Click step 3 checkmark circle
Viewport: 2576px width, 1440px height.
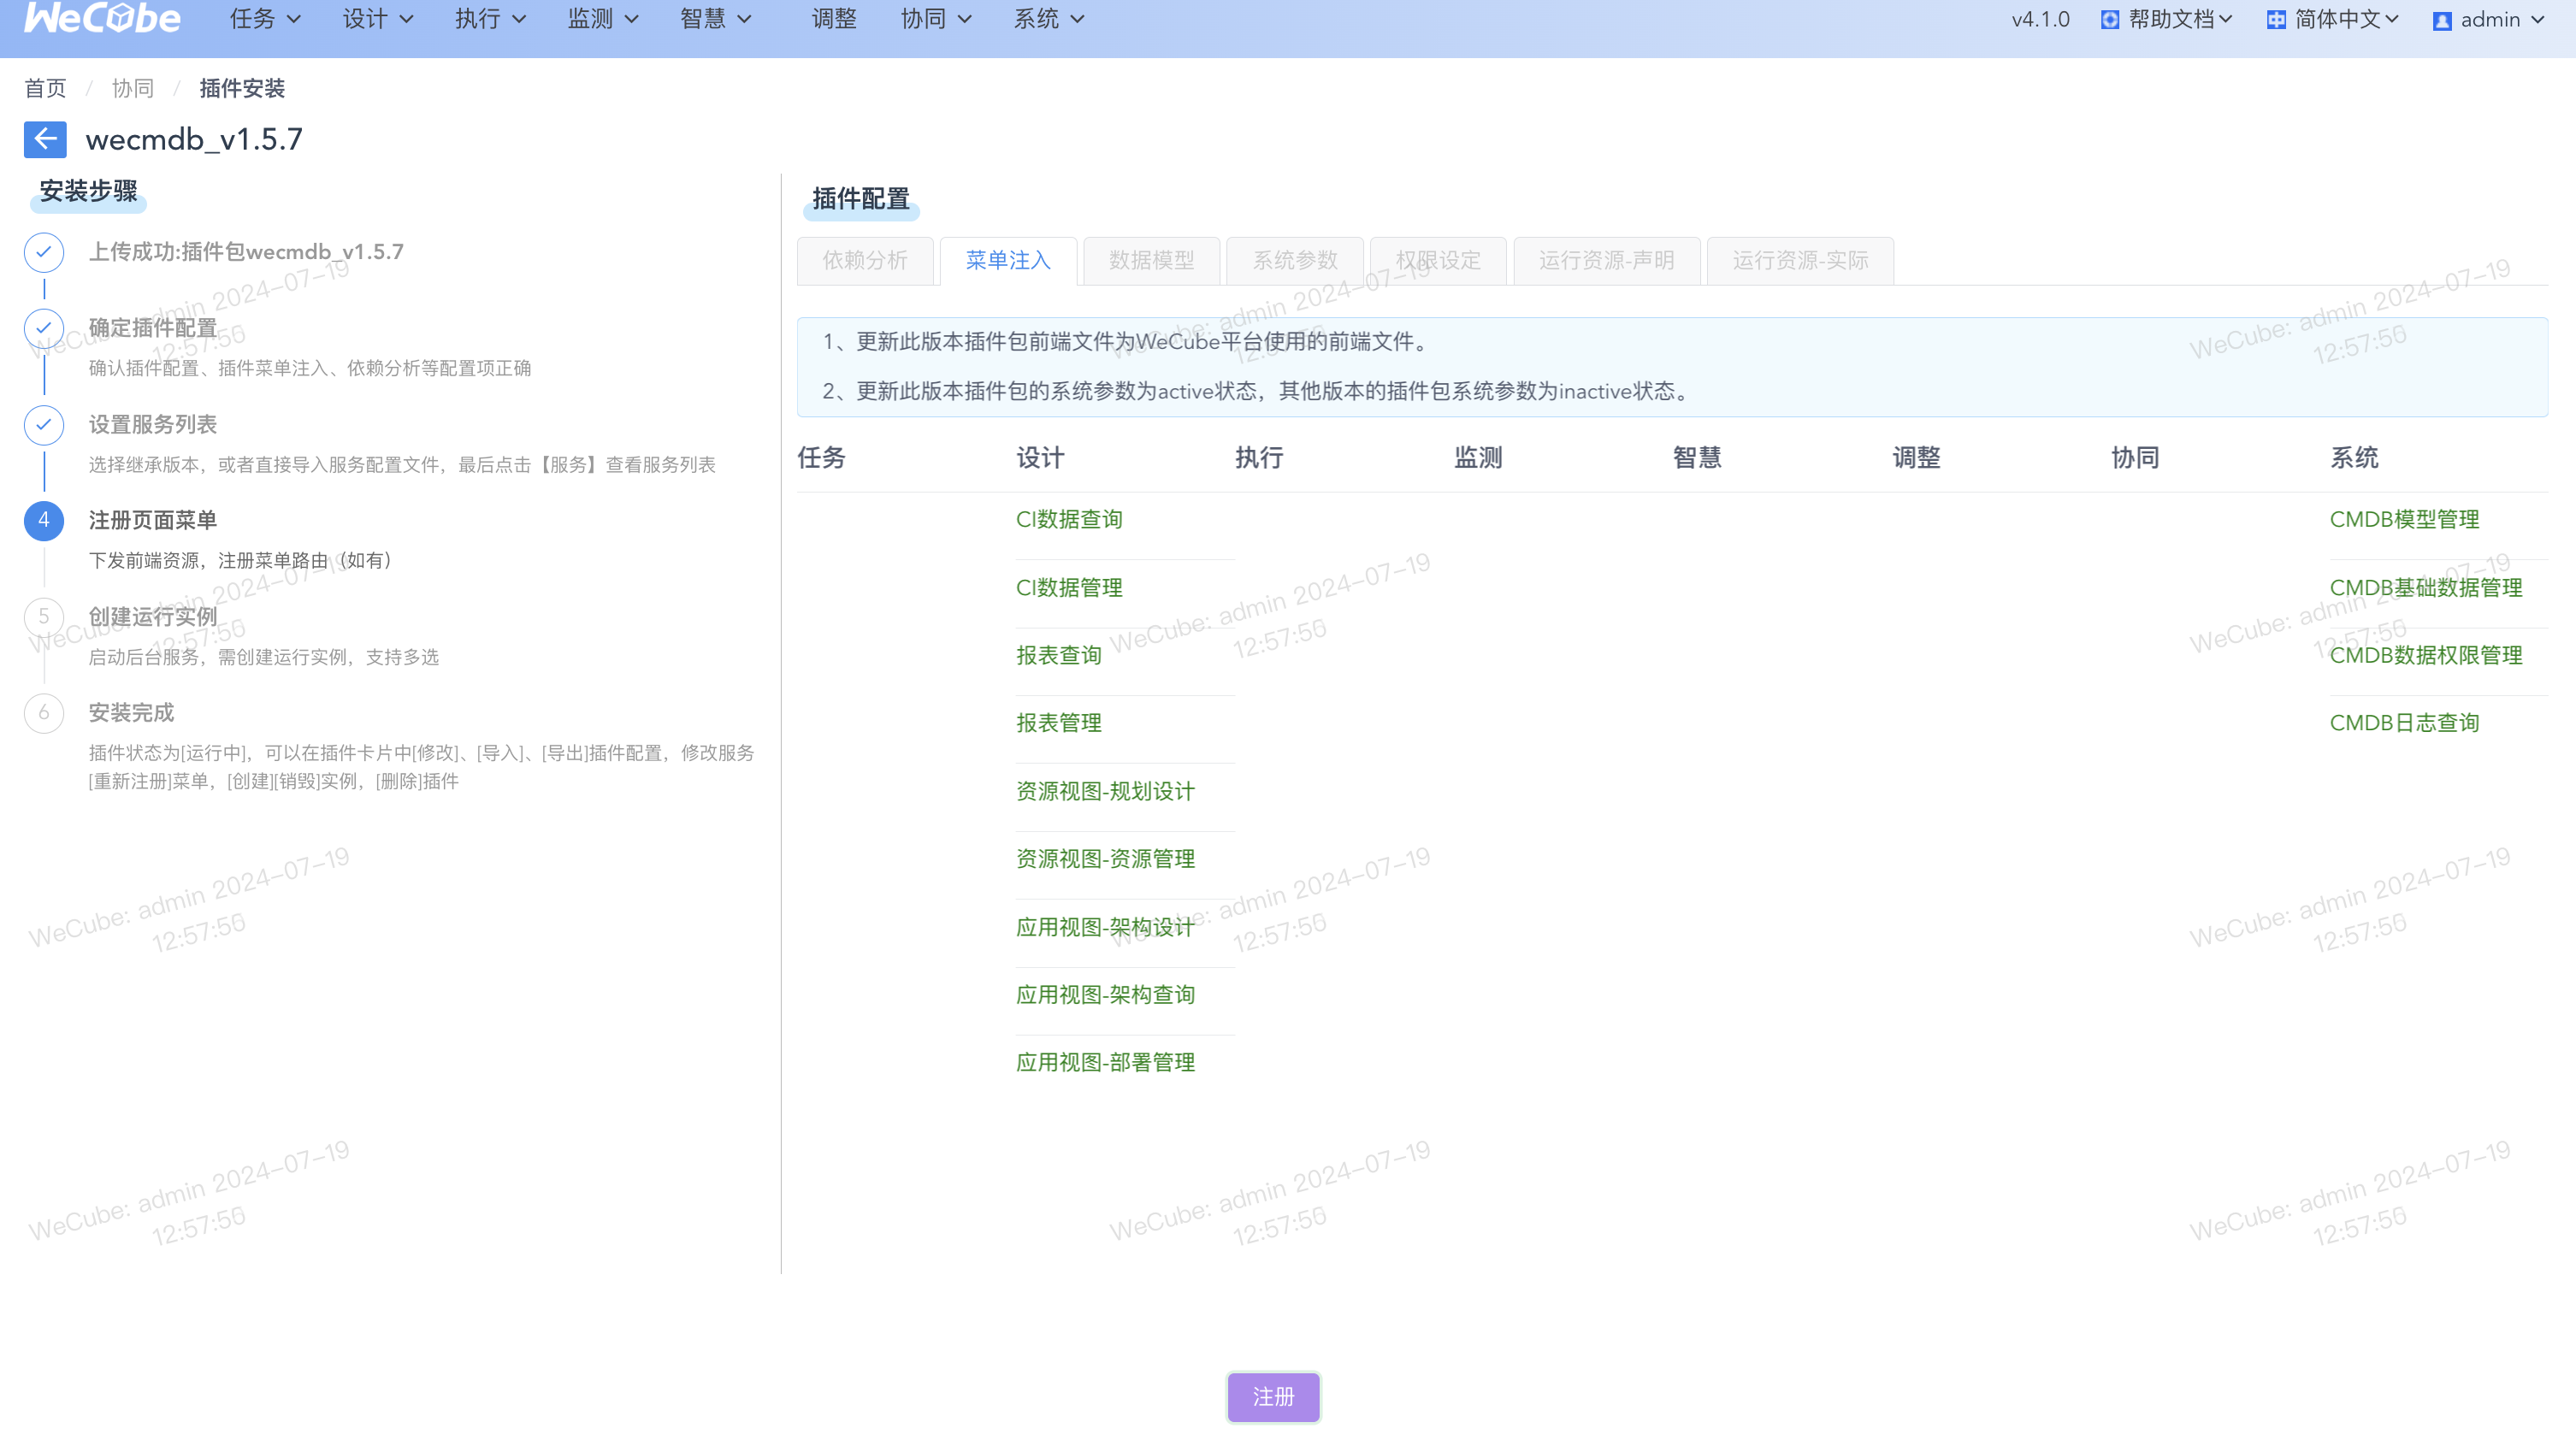coord(44,425)
